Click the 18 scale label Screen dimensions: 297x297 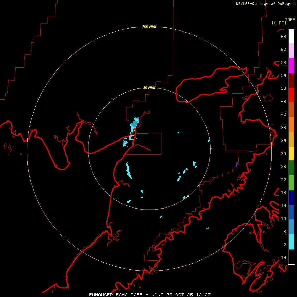pos(283,193)
